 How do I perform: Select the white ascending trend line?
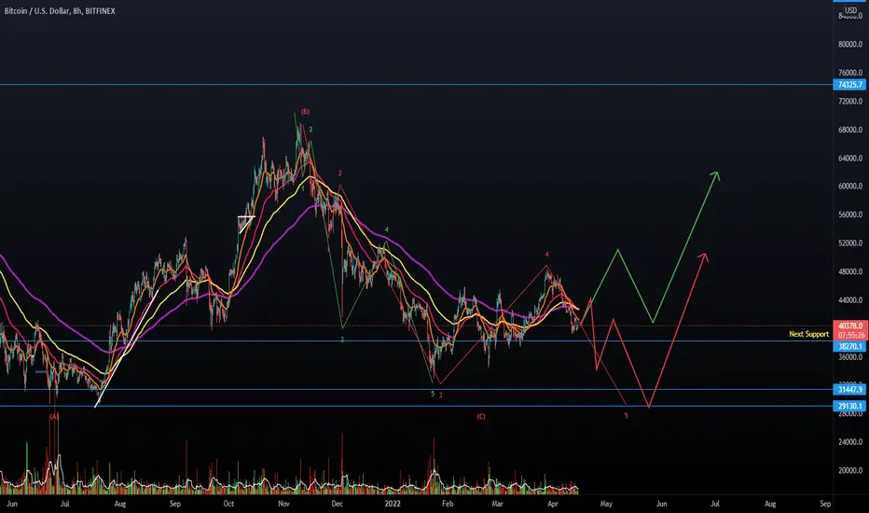[x=127, y=348]
